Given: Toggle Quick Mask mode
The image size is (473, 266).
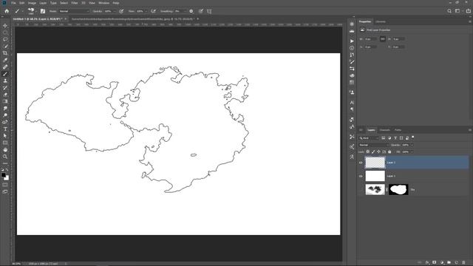Looking at the screenshot, I should point(5,185).
